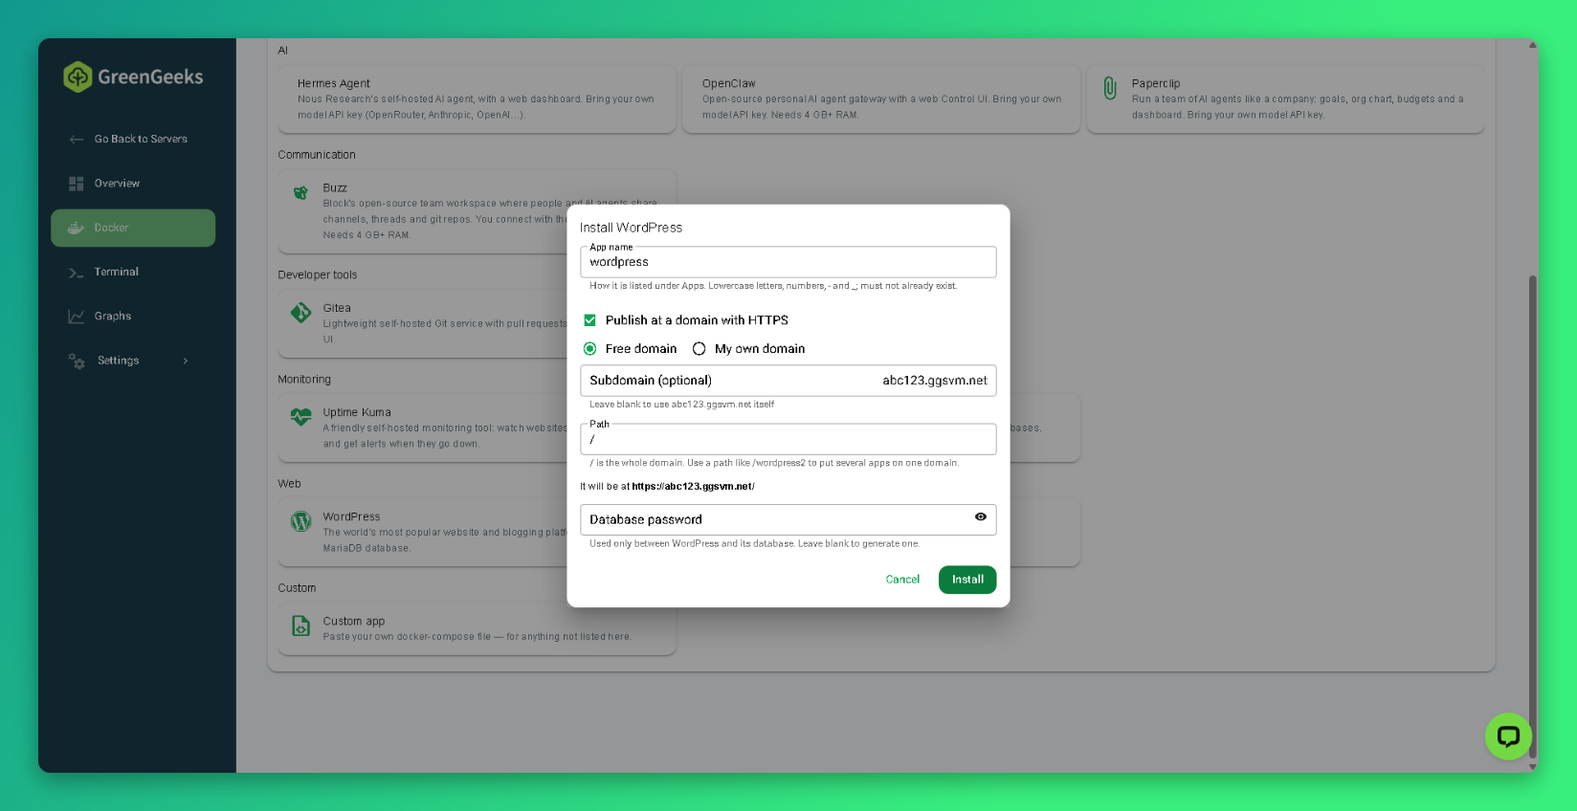Click the Communication section heading
The height and width of the screenshot is (811, 1577).
317,155
